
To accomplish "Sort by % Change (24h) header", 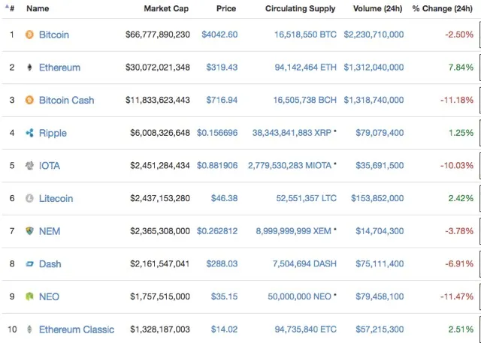I will coord(443,8).
